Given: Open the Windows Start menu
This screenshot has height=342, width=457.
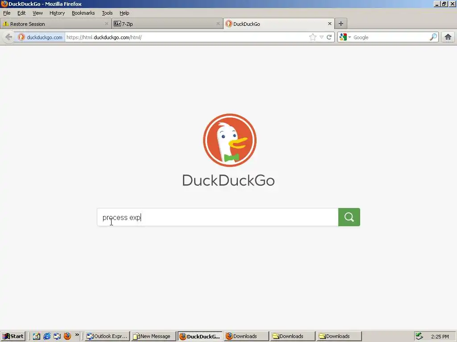Looking at the screenshot, I should tap(13, 336).
